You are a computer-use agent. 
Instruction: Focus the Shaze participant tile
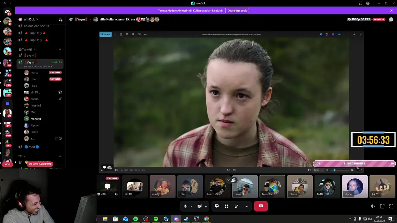(300, 187)
